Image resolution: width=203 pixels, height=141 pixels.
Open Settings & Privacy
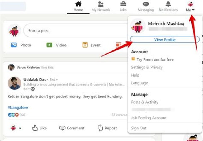[147, 67]
